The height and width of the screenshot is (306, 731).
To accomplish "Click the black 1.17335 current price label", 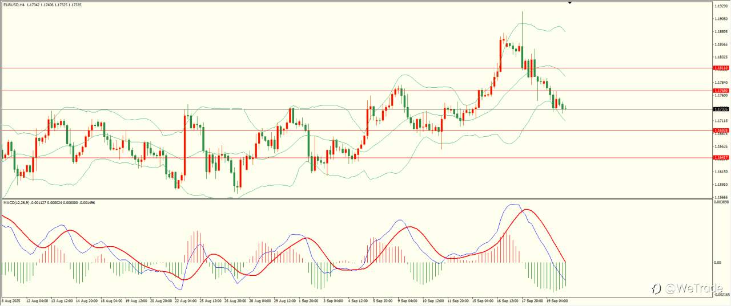I will 721,109.
